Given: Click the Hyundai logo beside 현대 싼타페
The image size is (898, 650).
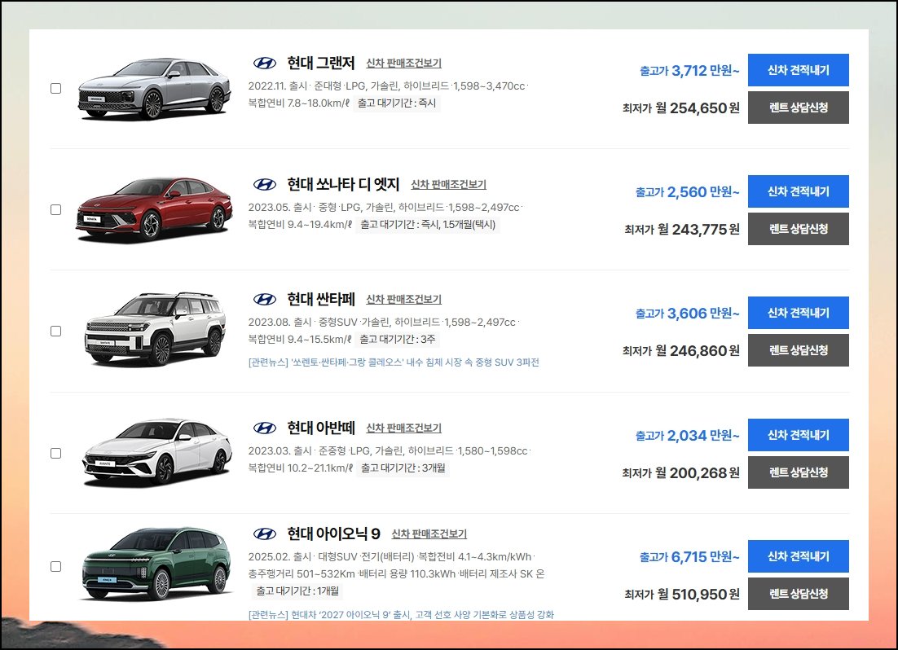Looking at the screenshot, I should coord(265,299).
